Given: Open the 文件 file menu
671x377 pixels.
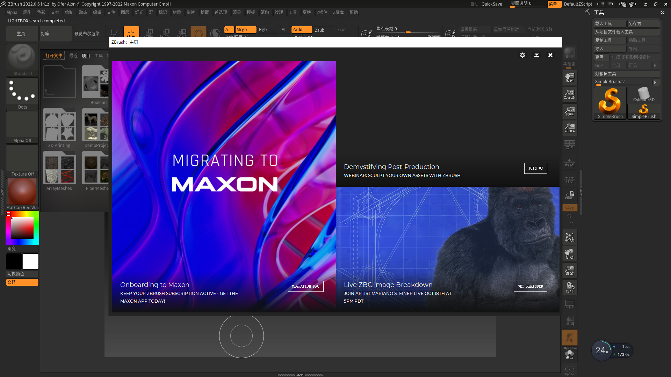Looking at the screenshot, I should click(x=110, y=13).
